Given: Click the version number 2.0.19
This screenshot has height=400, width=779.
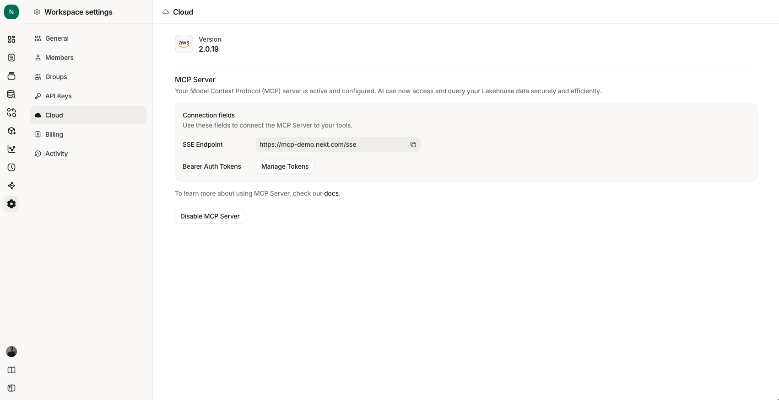Looking at the screenshot, I should click(x=209, y=49).
